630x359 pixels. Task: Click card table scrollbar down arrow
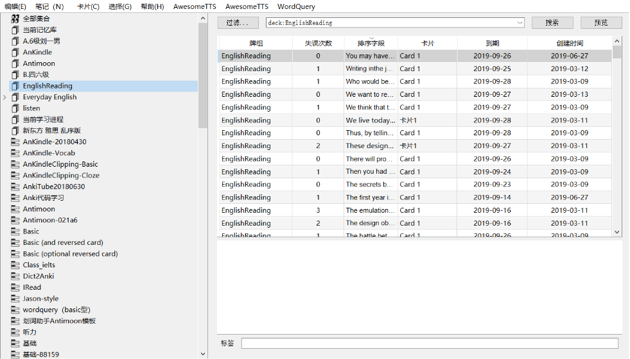tap(617, 232)
